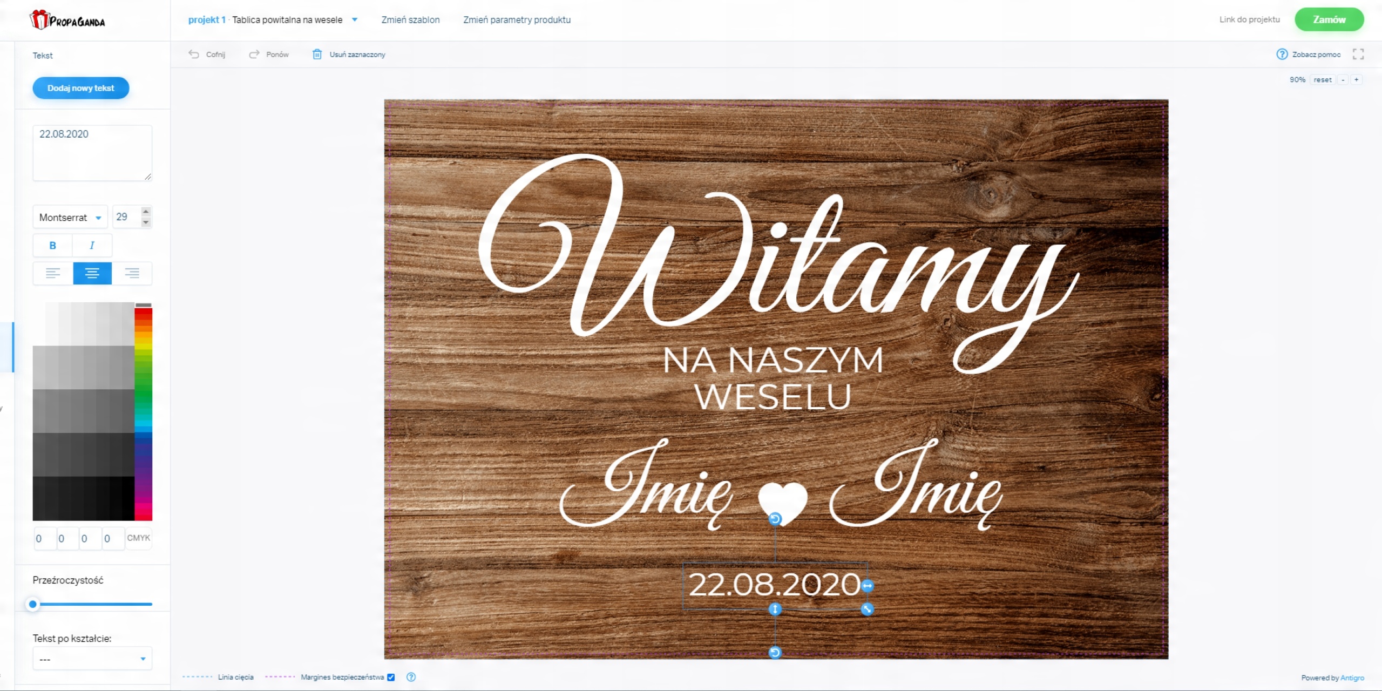Viewport: 1382px width, 691px height.
Task: Click the trash icon to delete selection
Action: (317, 54)
